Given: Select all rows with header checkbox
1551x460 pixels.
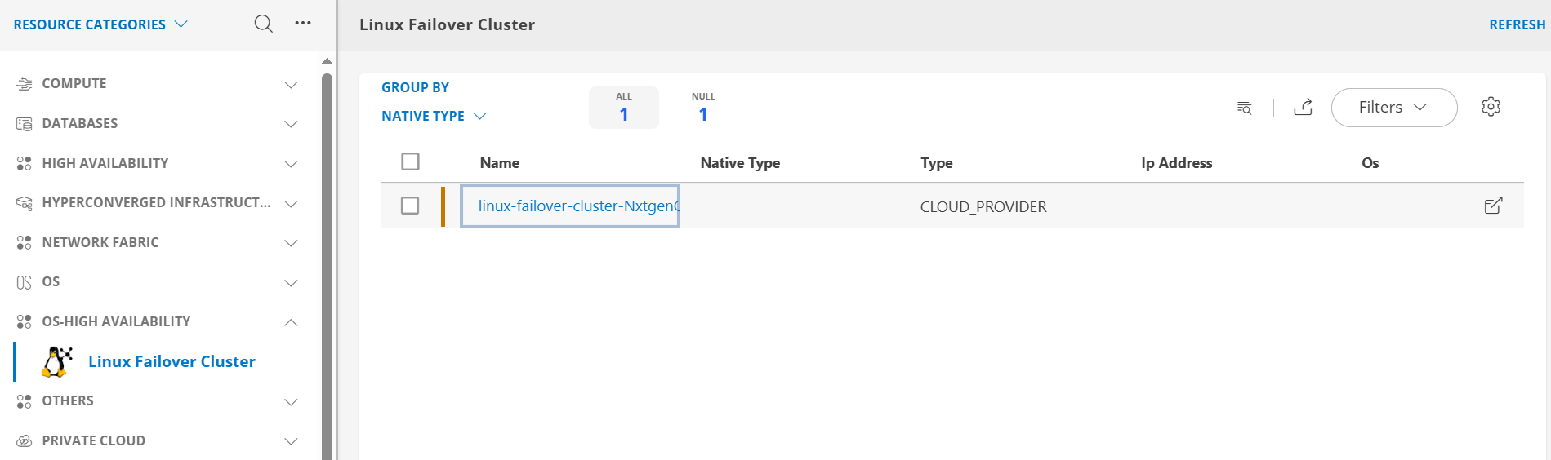Looking at the screenshot, I should tap(410, 161).
